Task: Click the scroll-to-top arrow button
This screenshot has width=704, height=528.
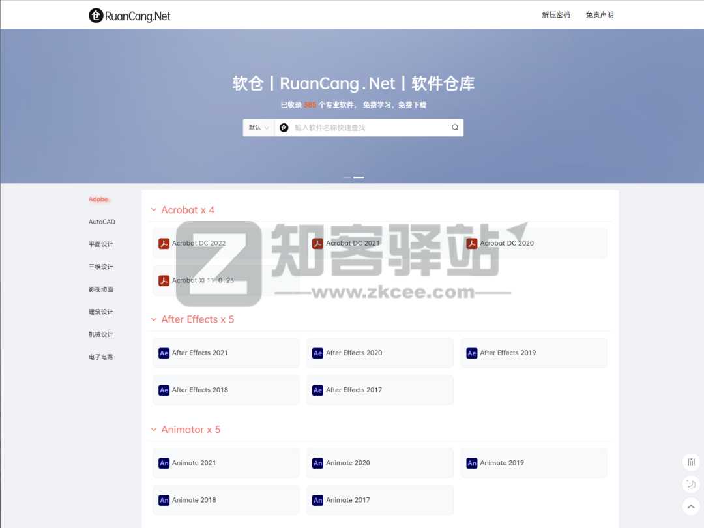Action: pyautogui.click(x=691, y=506)
